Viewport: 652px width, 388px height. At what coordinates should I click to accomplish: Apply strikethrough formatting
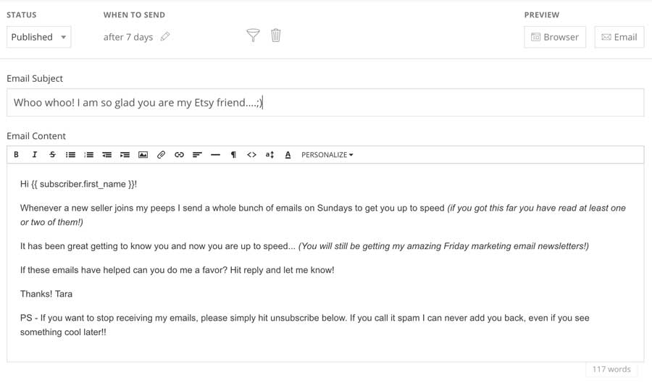(52, 154)
